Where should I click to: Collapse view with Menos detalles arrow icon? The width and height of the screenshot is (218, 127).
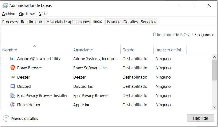(x=6, y=118)
